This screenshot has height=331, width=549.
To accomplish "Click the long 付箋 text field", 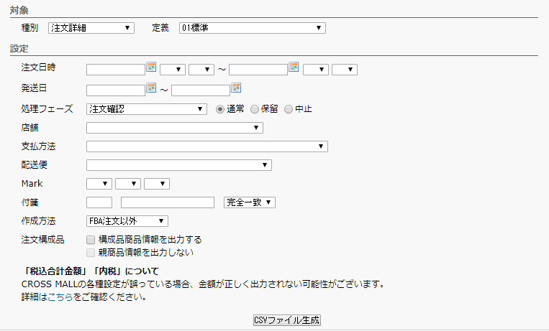I will 168,202.
